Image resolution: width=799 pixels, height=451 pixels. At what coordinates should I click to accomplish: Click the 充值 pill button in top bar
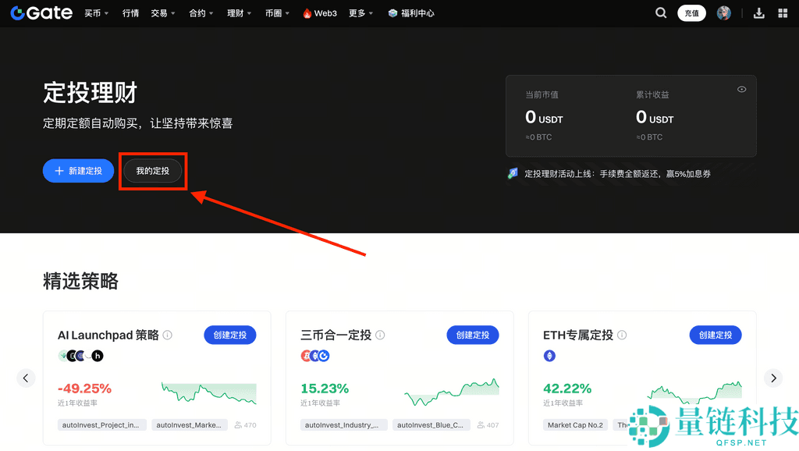[x=691, y=12]
